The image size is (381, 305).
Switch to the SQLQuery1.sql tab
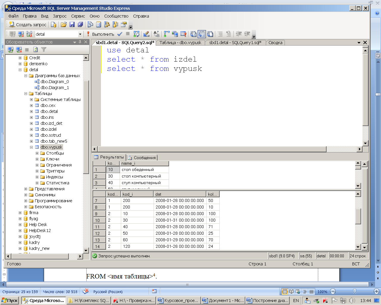click(x=235, y=43)
